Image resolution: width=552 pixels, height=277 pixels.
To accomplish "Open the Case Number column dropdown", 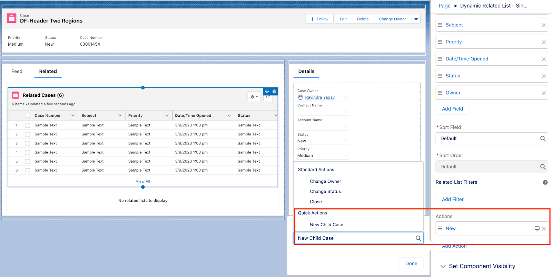I will click(x=73, y=115).
